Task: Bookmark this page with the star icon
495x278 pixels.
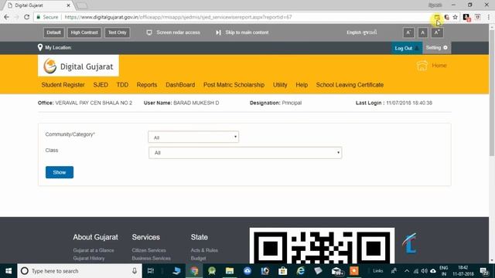Action: pyautogui.click(x=455, y=17)
